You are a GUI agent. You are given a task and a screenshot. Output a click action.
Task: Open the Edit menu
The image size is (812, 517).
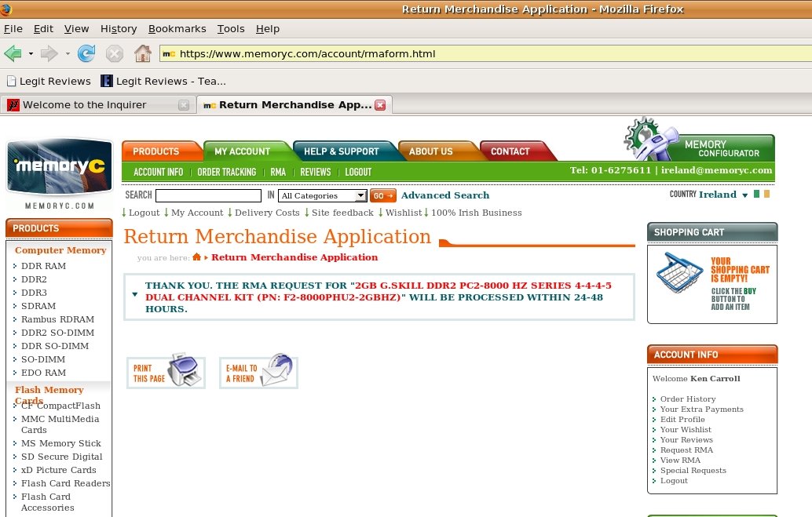tap(43, 29)
